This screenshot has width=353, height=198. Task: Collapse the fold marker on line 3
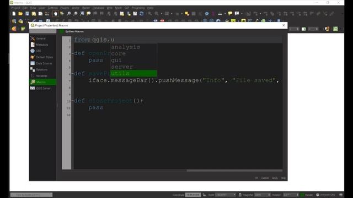coord(72,54)
